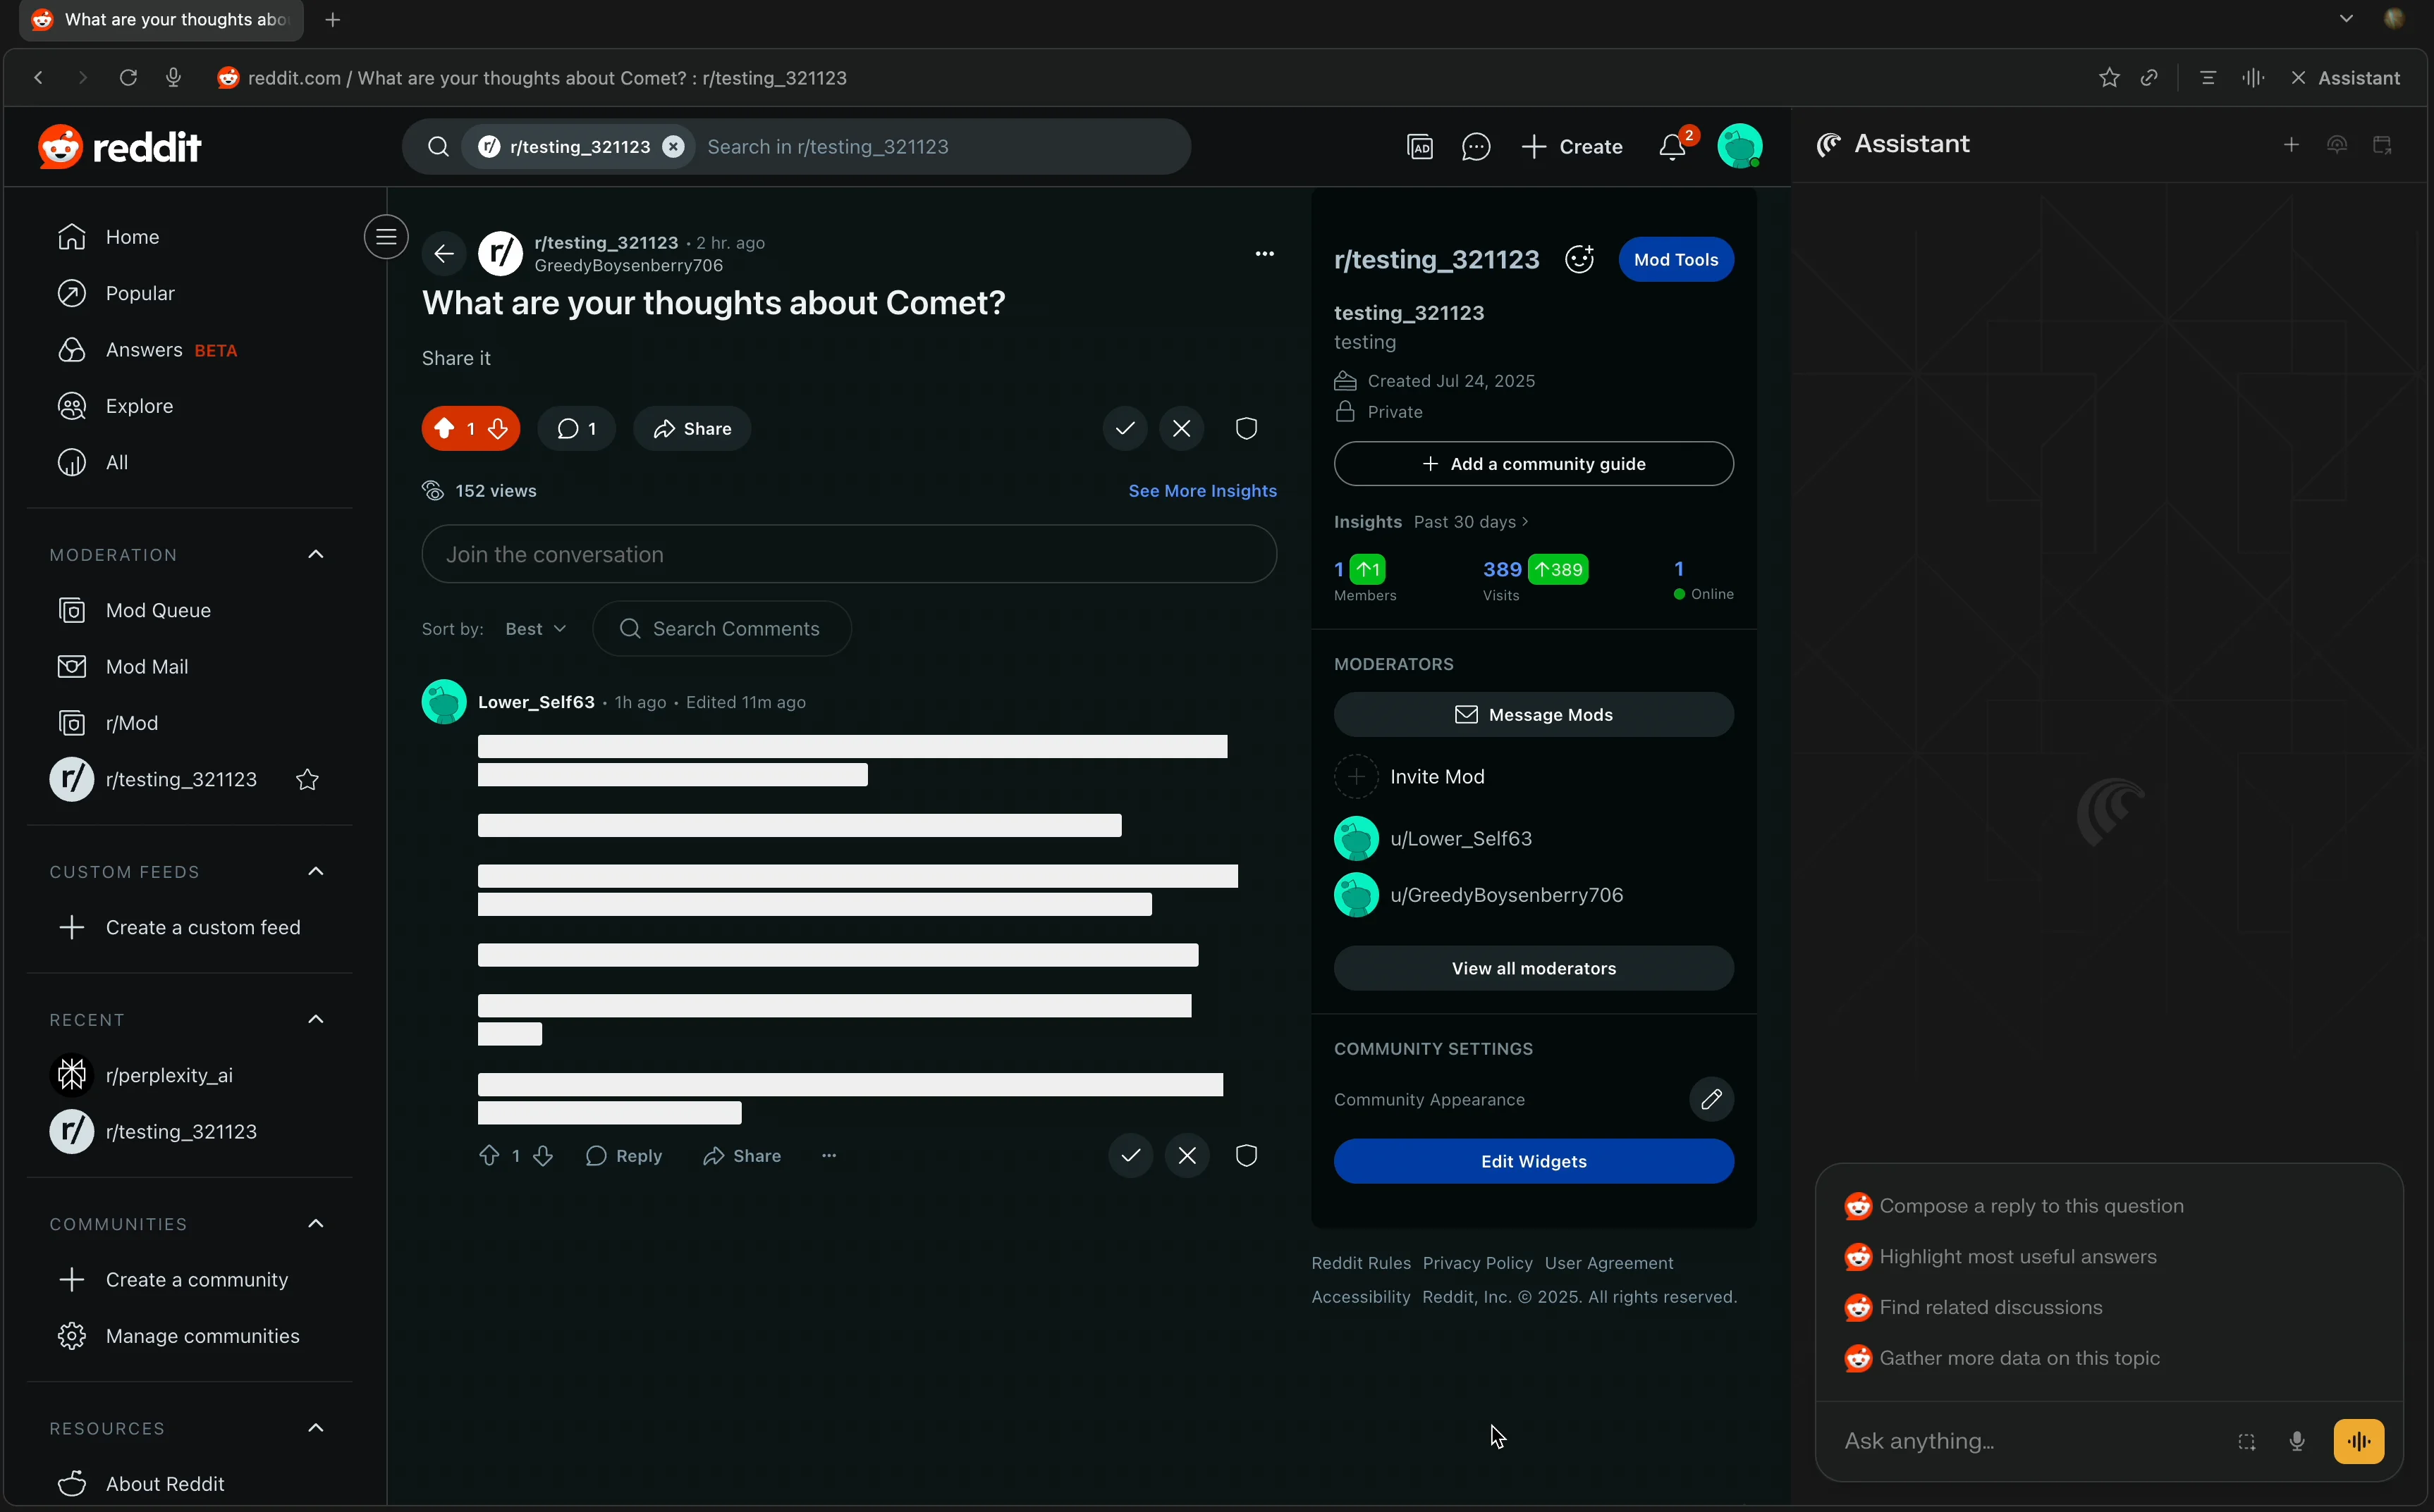Open the chat bubble icon in header
This screenshot has width=2434, height=1512.
(1475, 147)
